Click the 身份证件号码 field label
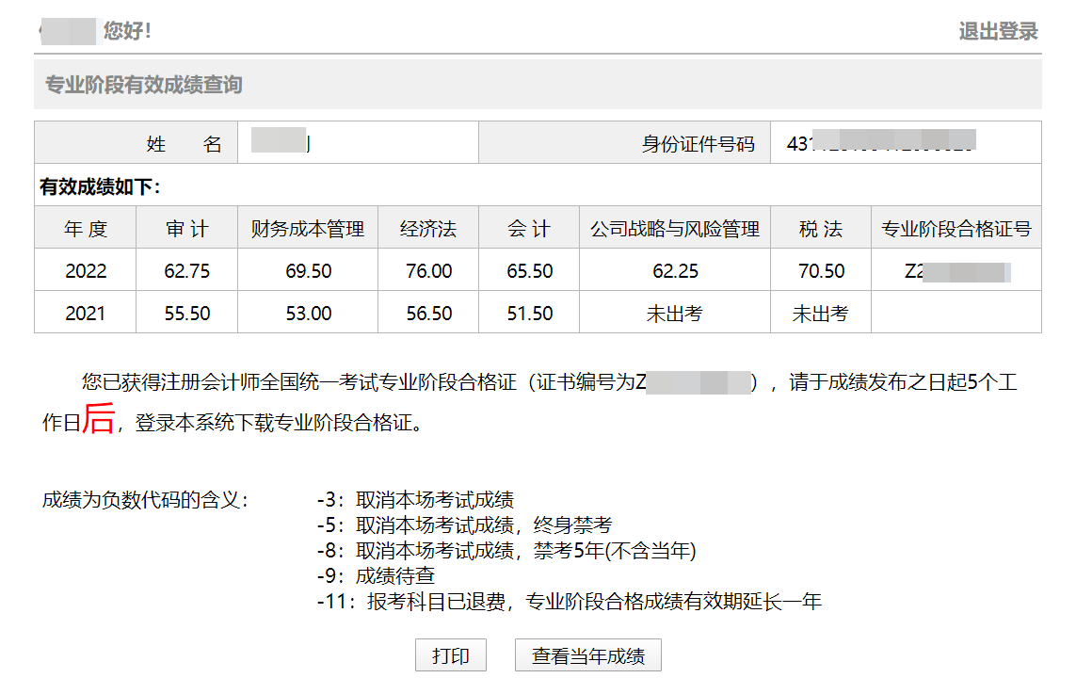The width and height of the screenshot is (1076, 678). [x=698, y=144]
